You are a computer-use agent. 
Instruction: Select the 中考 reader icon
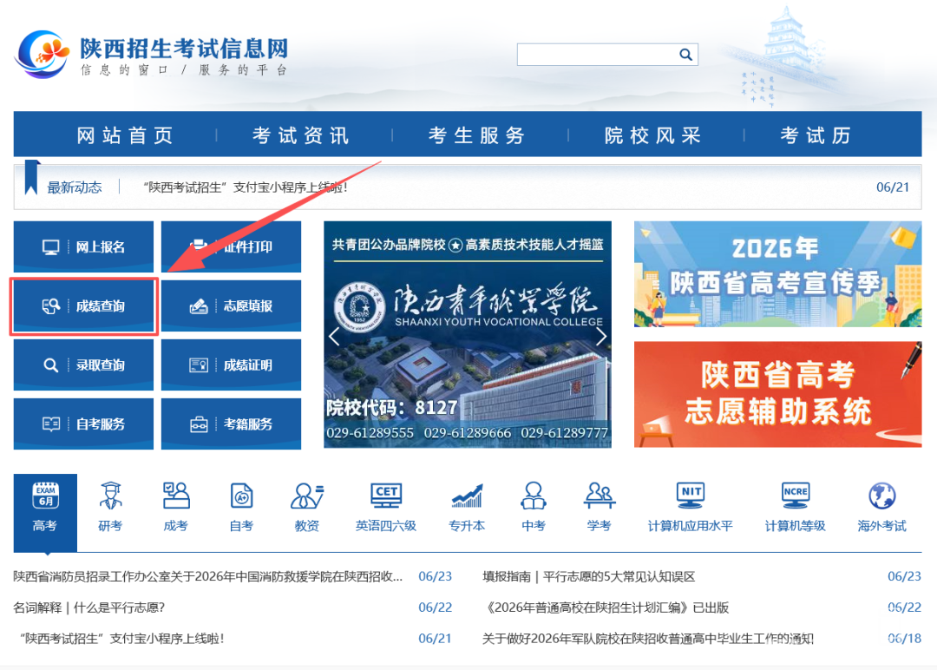coord(533,507)
